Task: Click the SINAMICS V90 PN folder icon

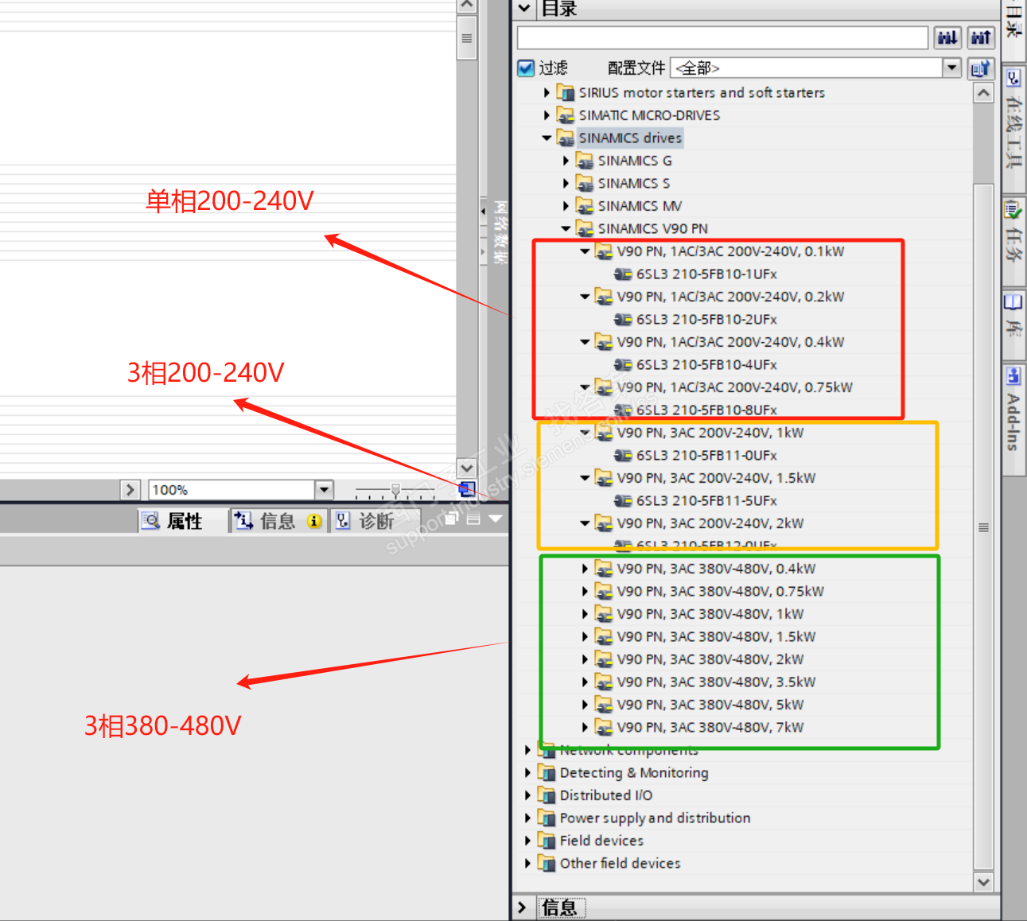Action: click(585, 228)
